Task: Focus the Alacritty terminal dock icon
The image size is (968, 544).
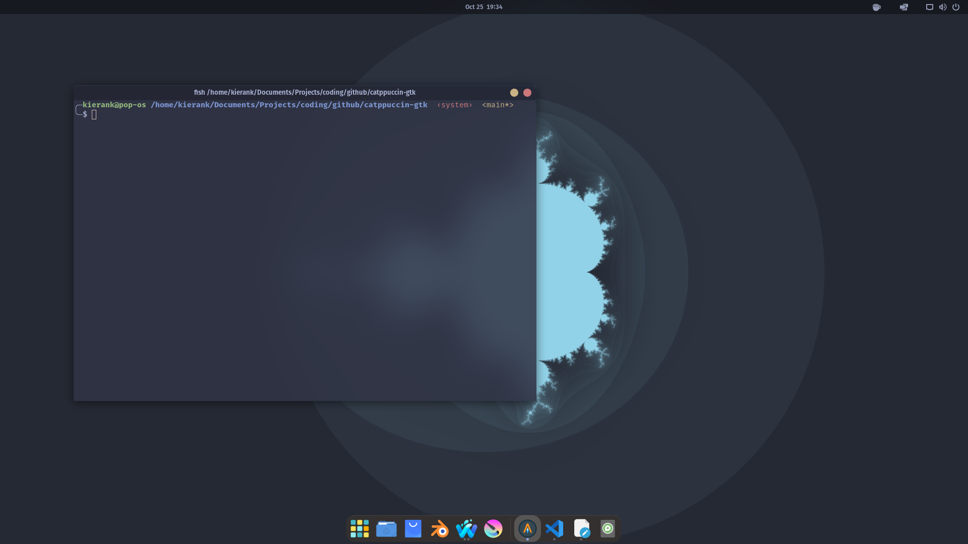Action: coord(527,529)
